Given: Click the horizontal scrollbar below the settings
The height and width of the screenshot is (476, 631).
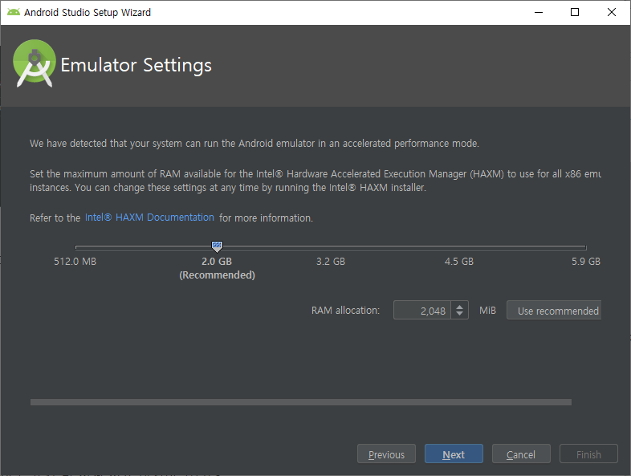Looking at the screenshot, I should (x=301, y=402).
